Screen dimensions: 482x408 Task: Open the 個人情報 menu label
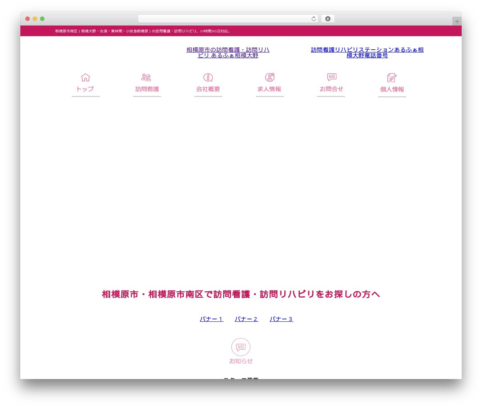(x=392, y=90)
